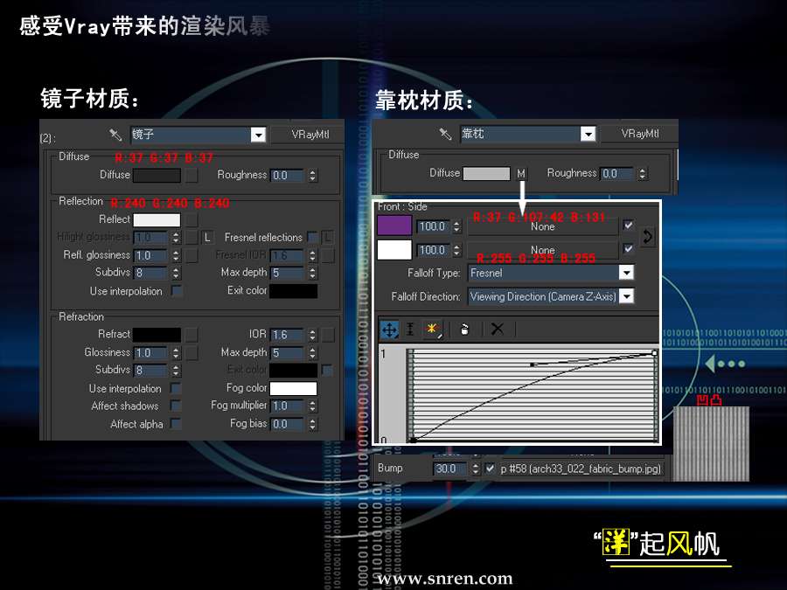The height and width of the screenshot is (590, 787).
Task: Click Reset curves hand icon
Action: (x=465, y=330)
